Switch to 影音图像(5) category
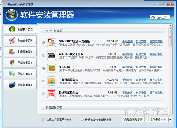 pos(20,51)
